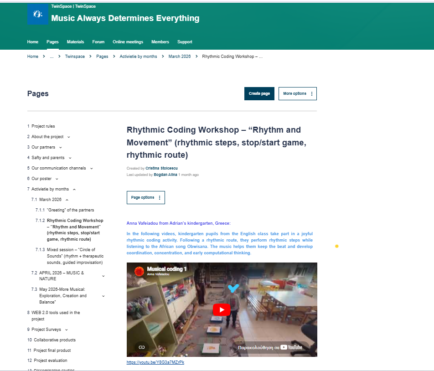Open author Cristina Stoicescu profile link

[162, 168]
